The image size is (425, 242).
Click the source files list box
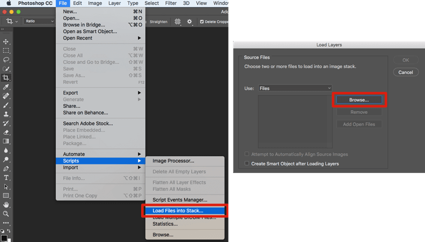[x=295, y=121]
